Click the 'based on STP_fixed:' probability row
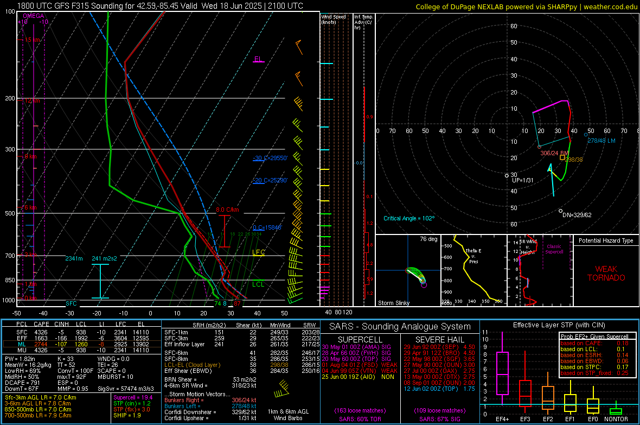Viewport: 640px width, 425px height. (594, 373)
